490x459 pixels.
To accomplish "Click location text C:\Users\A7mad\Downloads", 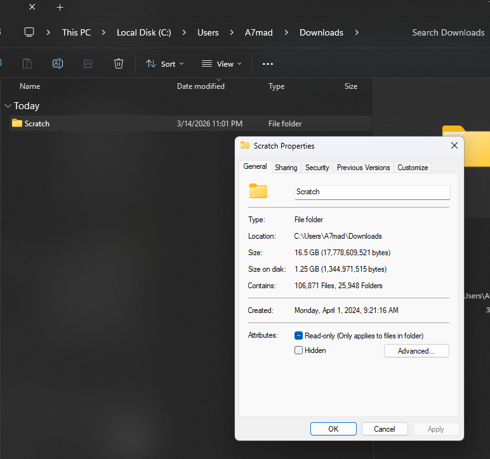I will click(338, 236).
